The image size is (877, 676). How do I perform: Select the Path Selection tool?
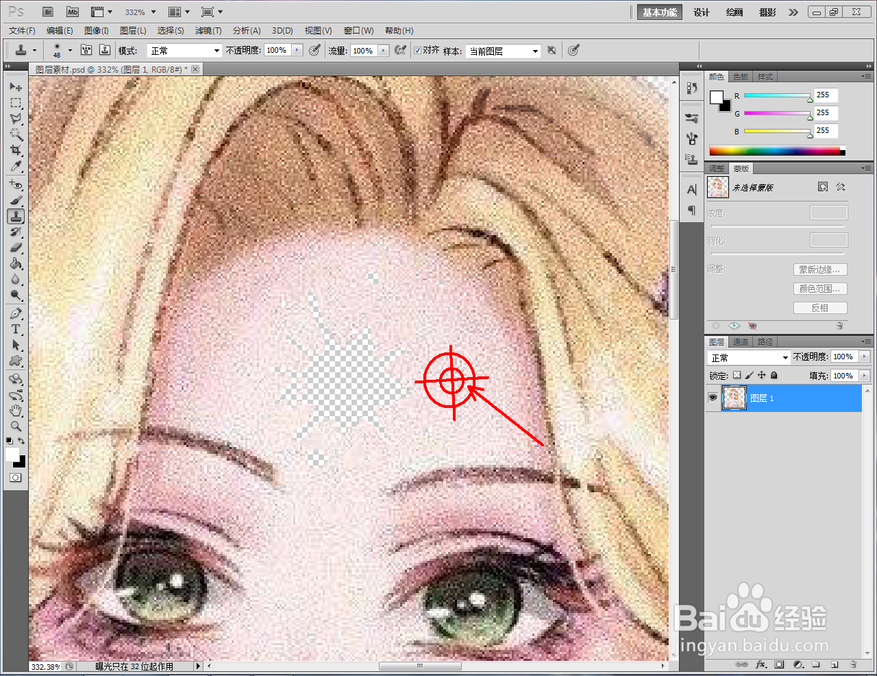coord(16,346)
